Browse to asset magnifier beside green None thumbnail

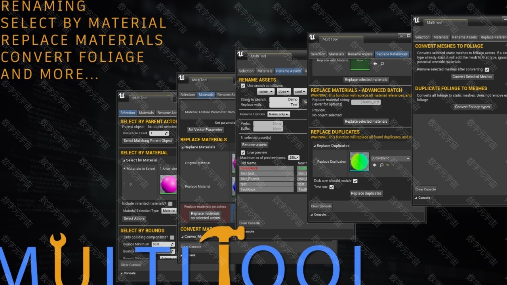(x=382, y=64)
